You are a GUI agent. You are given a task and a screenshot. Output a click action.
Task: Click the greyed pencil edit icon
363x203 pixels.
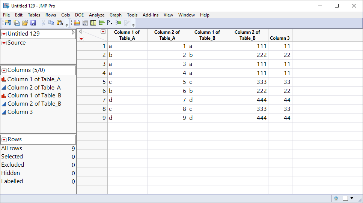[127, 22]
